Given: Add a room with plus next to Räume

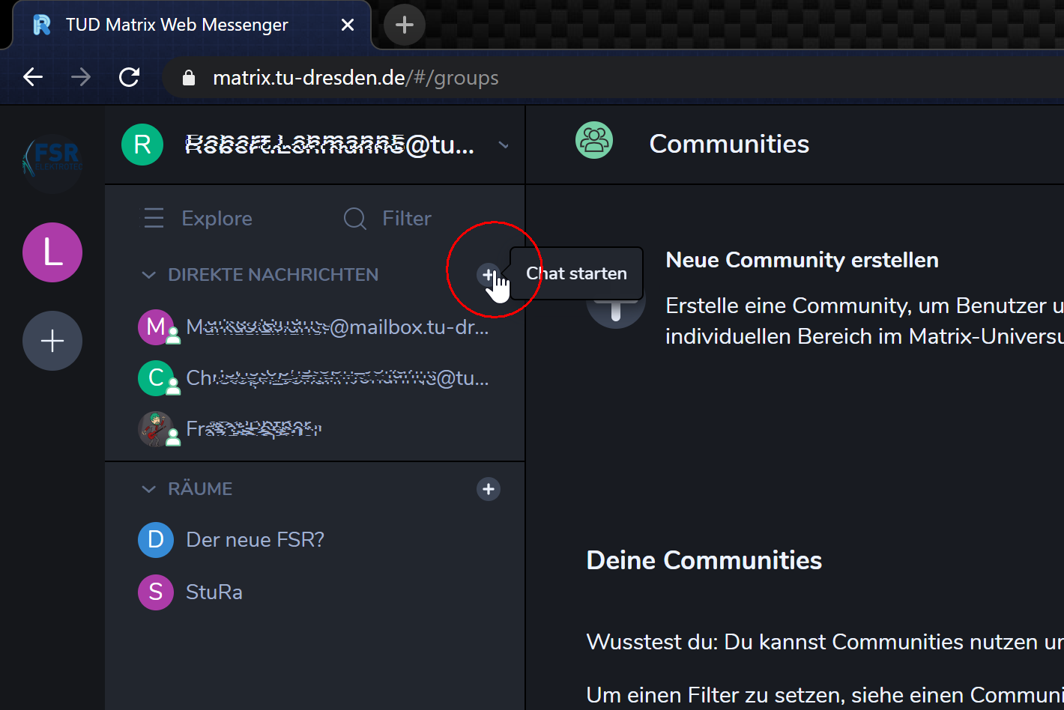Looking at the screenshot, I should (x=488, y=489).
